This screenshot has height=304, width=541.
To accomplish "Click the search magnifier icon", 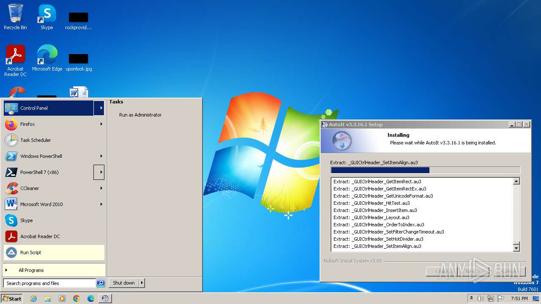I will 101,283.
